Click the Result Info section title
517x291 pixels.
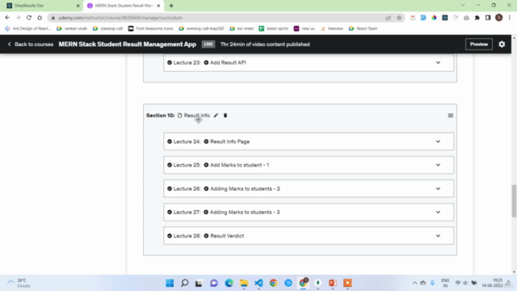pyautogui.click(x=197, y=116)
